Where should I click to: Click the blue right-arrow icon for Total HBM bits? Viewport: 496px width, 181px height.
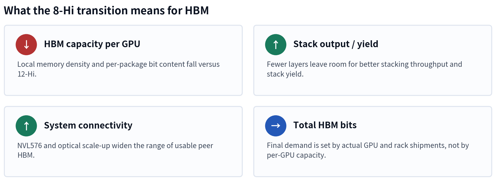point(276,126)
